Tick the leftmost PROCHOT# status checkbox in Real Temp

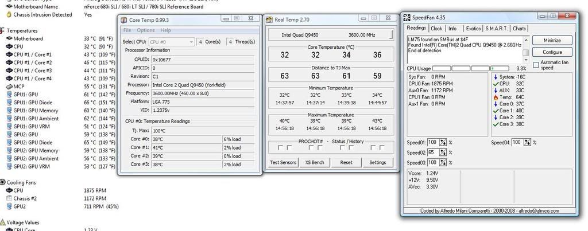pos(280,148)
